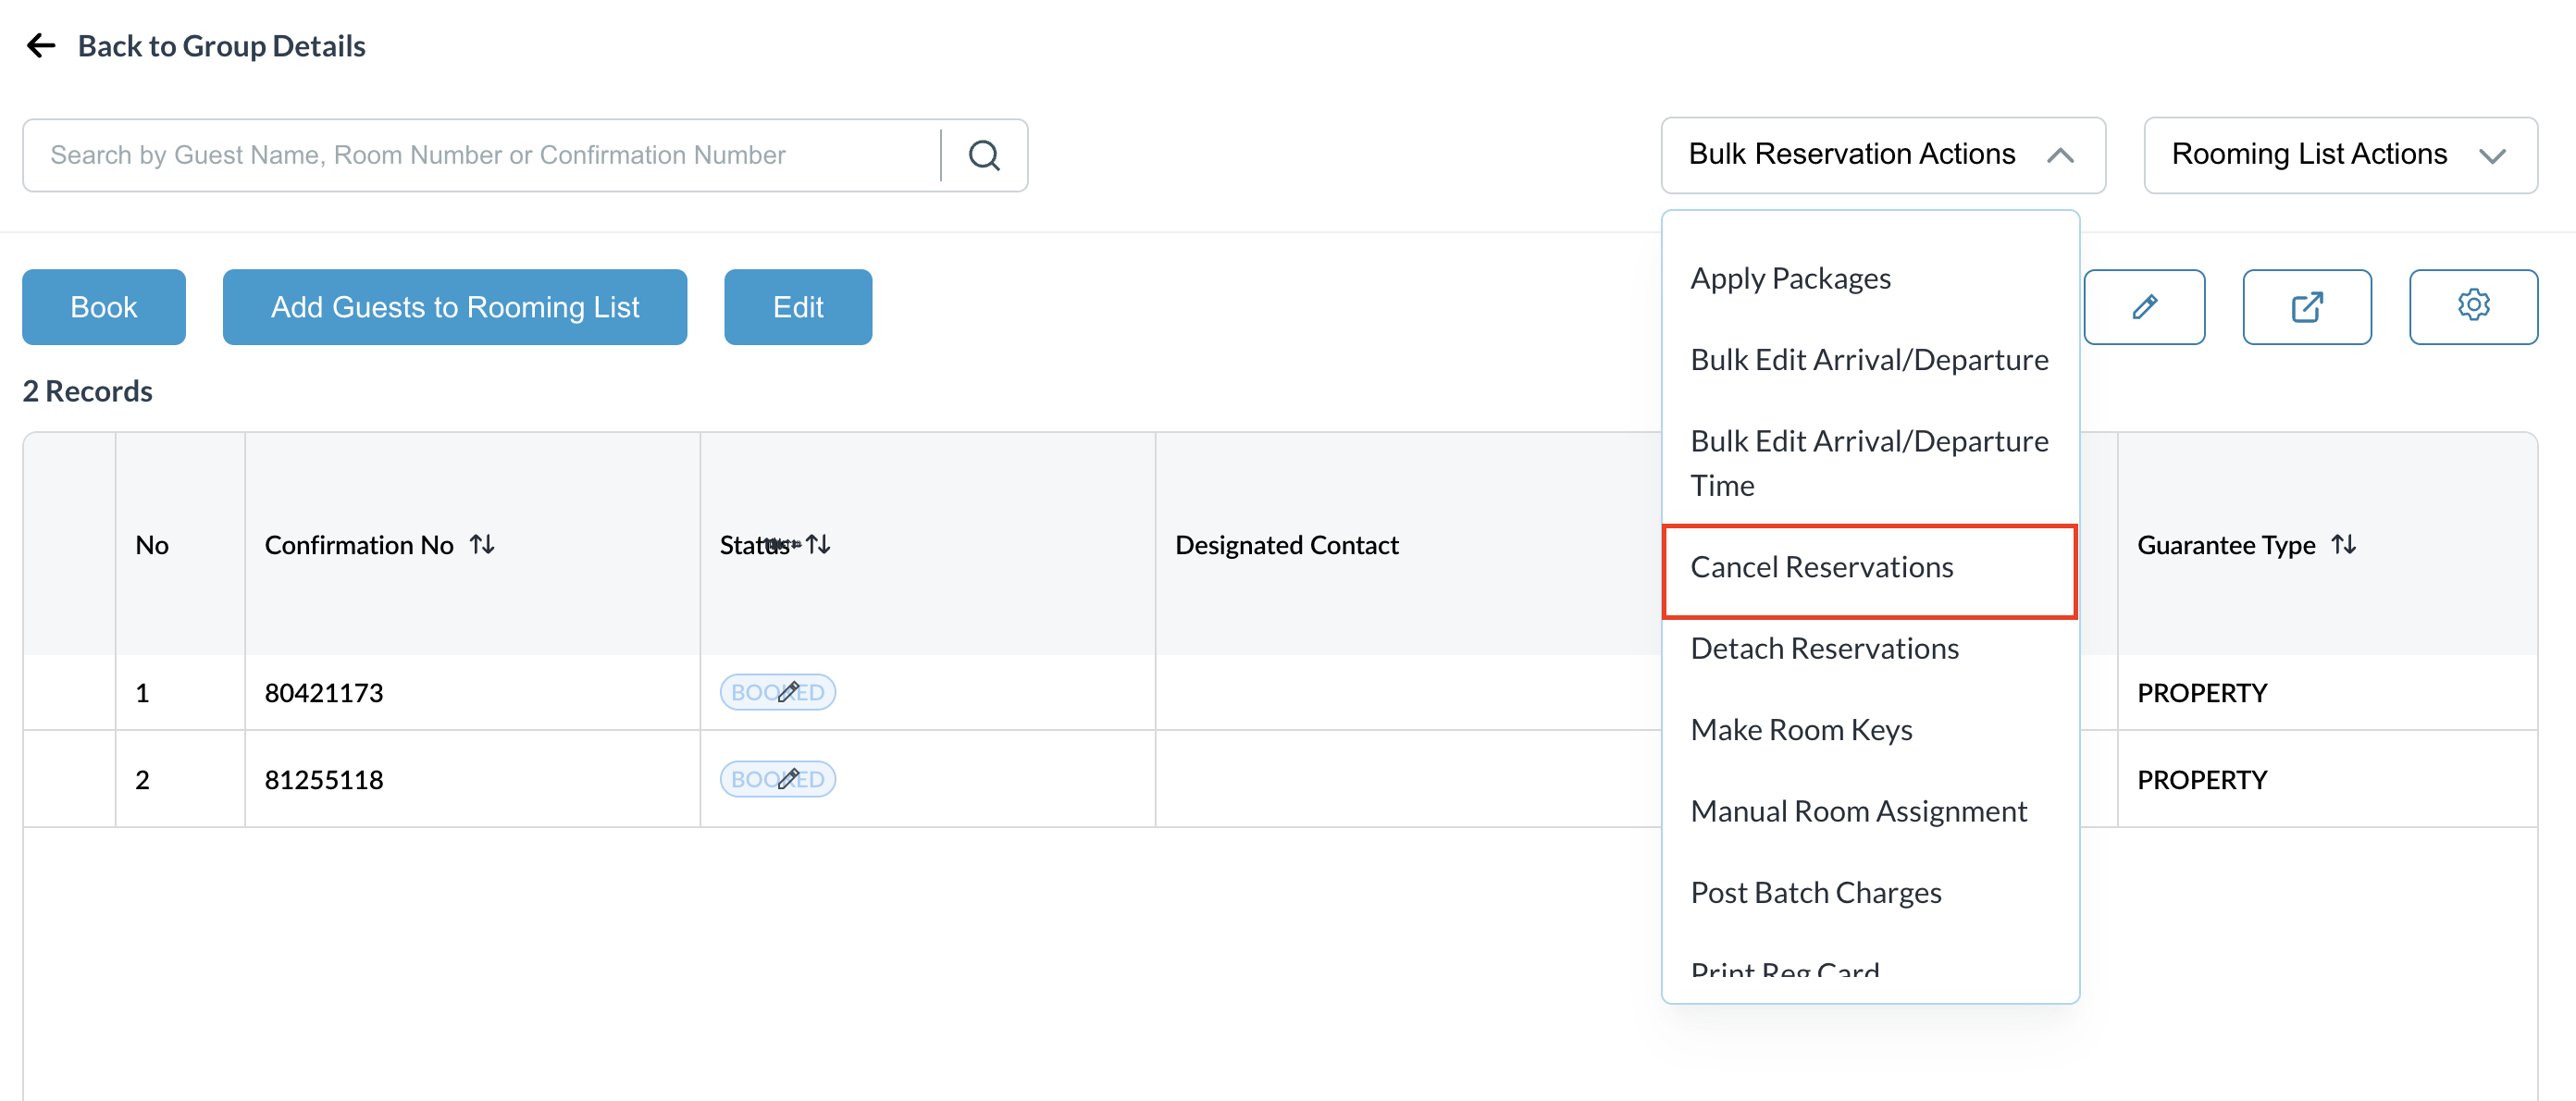Sort by Confirmation No arrows
Image resolution: width=2576 pixels, height=1101 pixels.
pos(483,545)
